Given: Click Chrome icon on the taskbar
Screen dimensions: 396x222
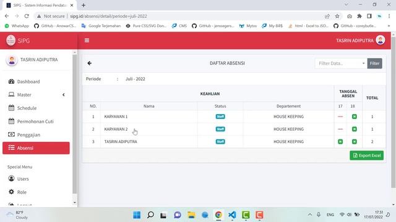Looking at the screenshot, I should [x=218, y=215].
